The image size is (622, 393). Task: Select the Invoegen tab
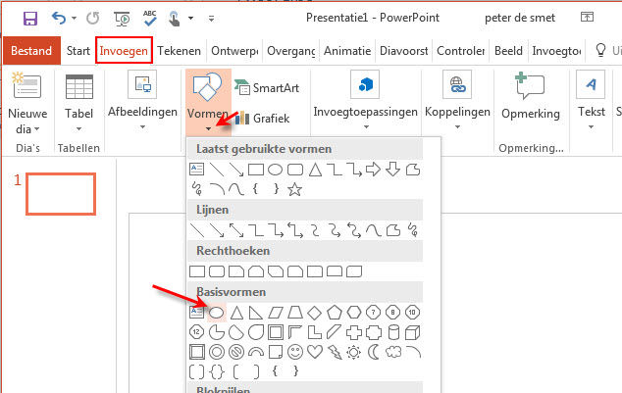click(x=124, y=51)
